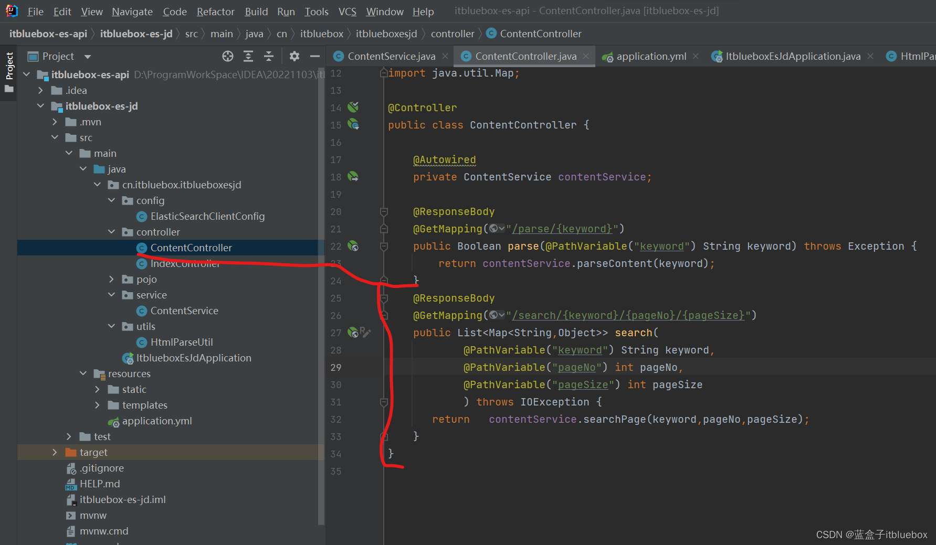The height and width of the screenshot is (545, 936).
Task: Close the ItblueboxEsJdApplication.java tab
Action: point(870,56)
